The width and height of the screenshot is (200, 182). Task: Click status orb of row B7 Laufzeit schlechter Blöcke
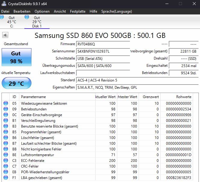tap(6, 143)
